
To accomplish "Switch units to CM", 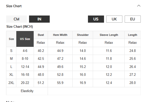I will 16,19.
